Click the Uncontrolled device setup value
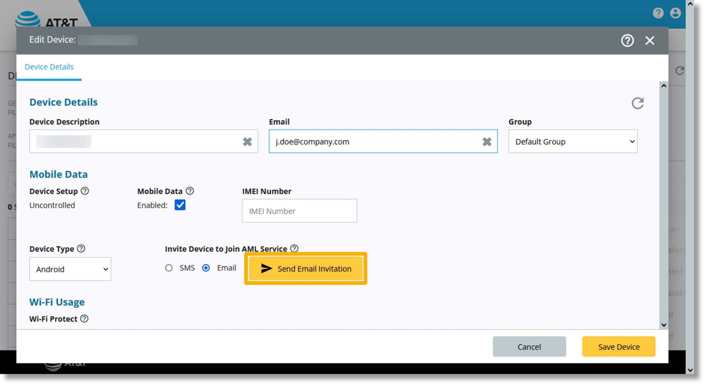Screen dimensions: 704x384 [52, 205]
